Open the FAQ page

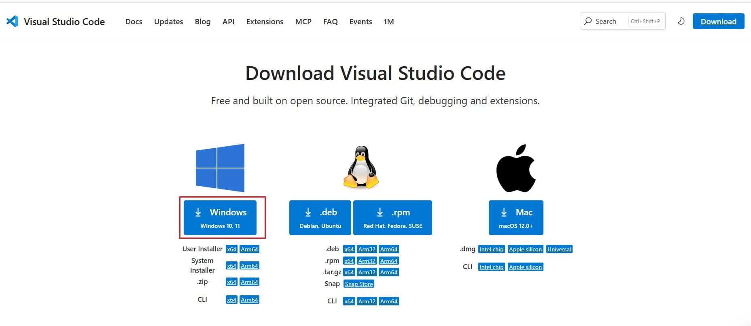point(330,21)
